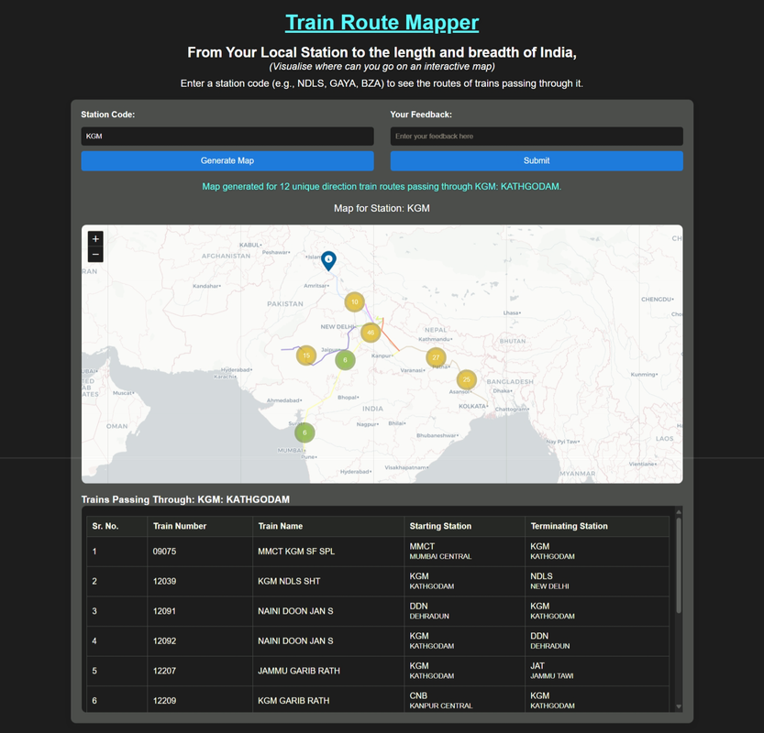Click terminating station NDLS NEW DELHI
Viewport: 764px width, 733px height.
coord(549,581)
